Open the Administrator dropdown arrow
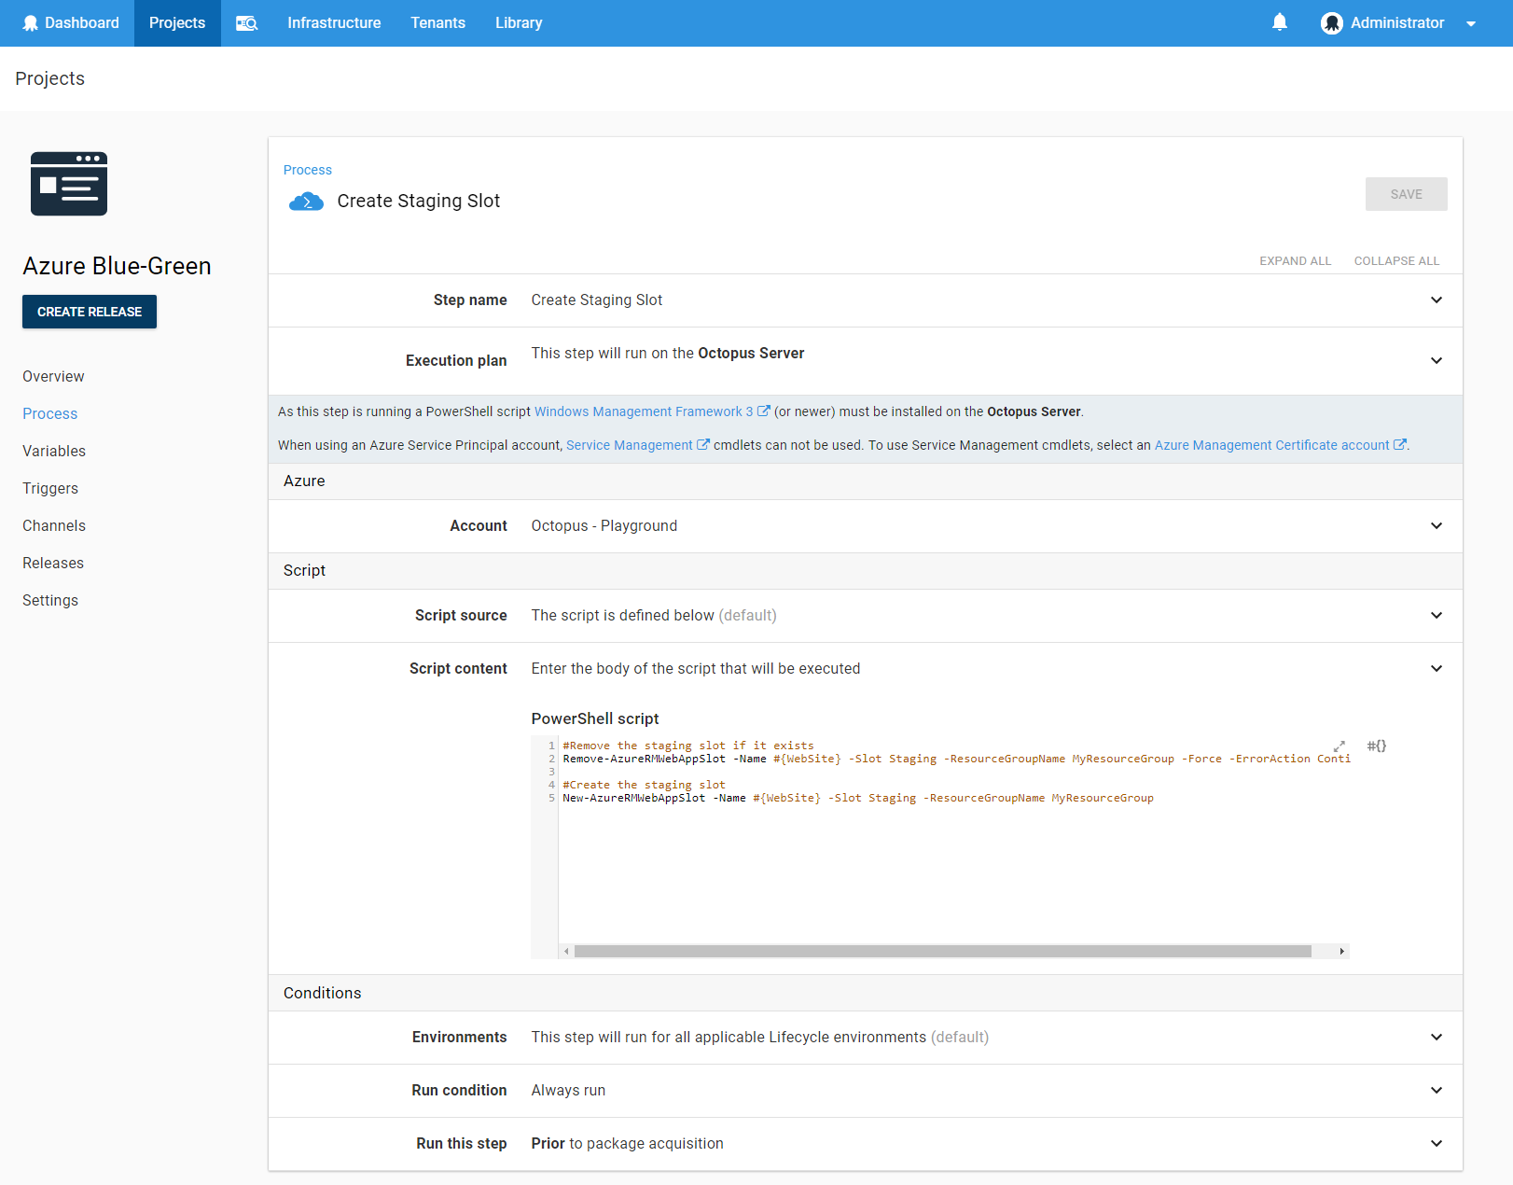The image size is (1513, 1185). coord(1471,24)
